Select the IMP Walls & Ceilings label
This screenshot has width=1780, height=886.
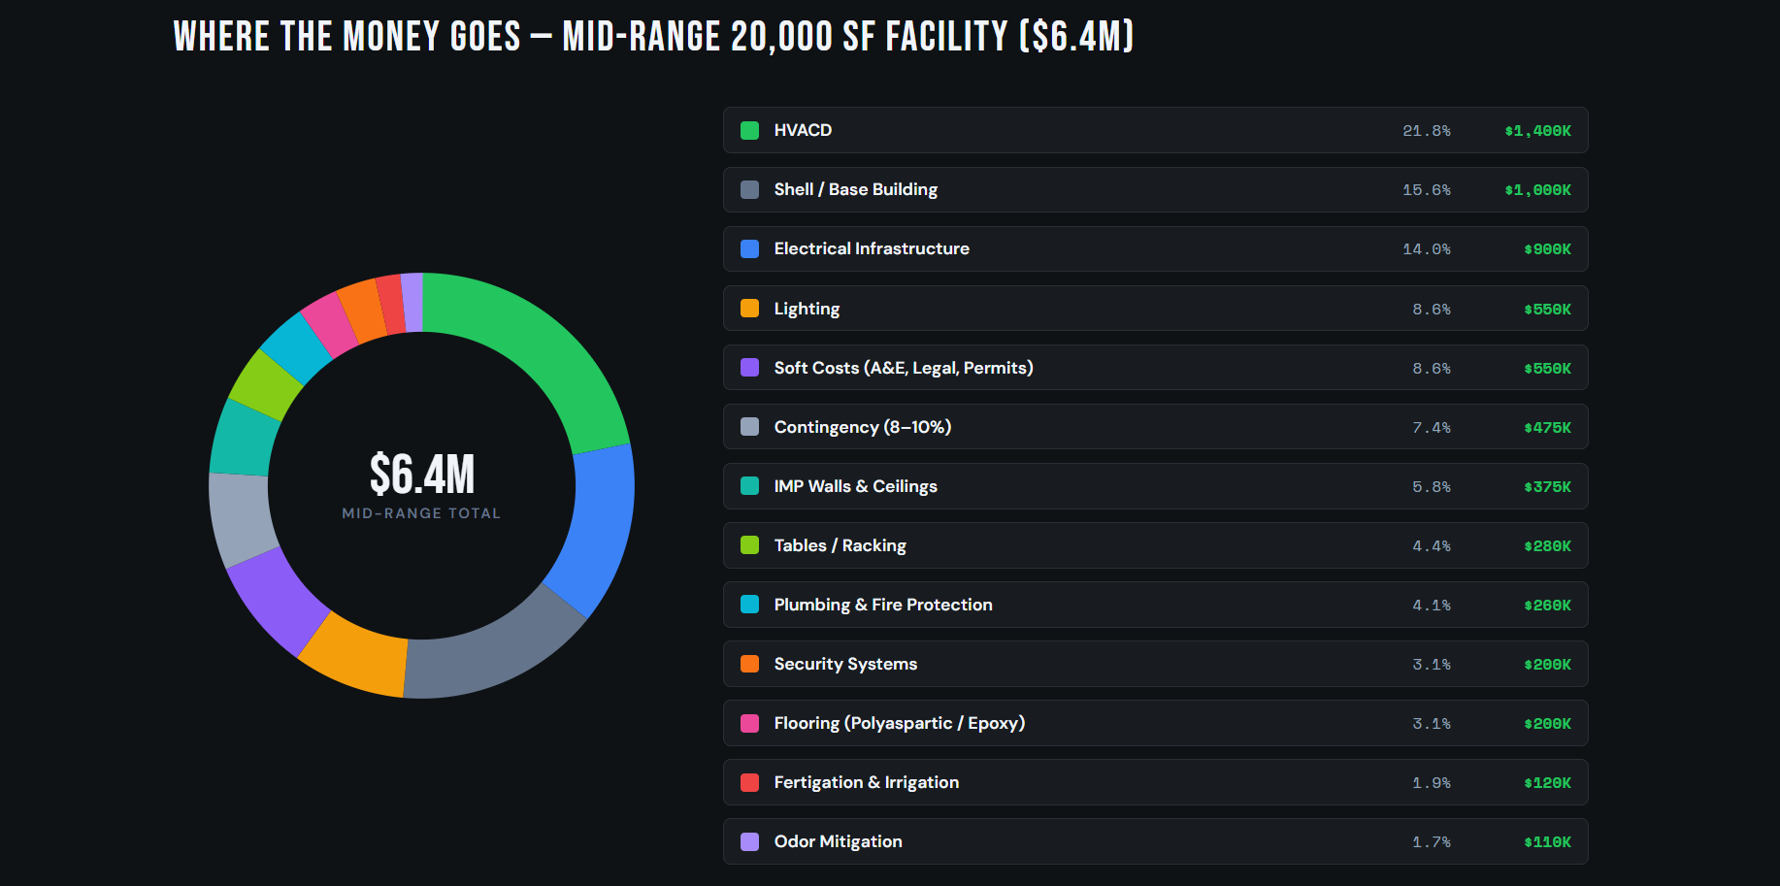tap(855, 486)
